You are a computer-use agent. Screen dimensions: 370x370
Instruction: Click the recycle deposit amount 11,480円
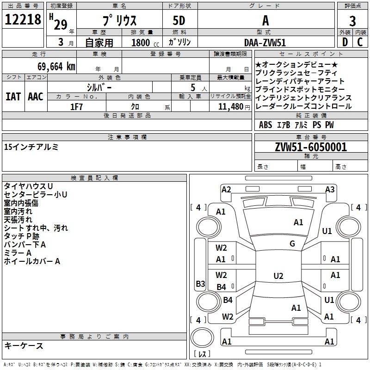(x=230, y=106)
